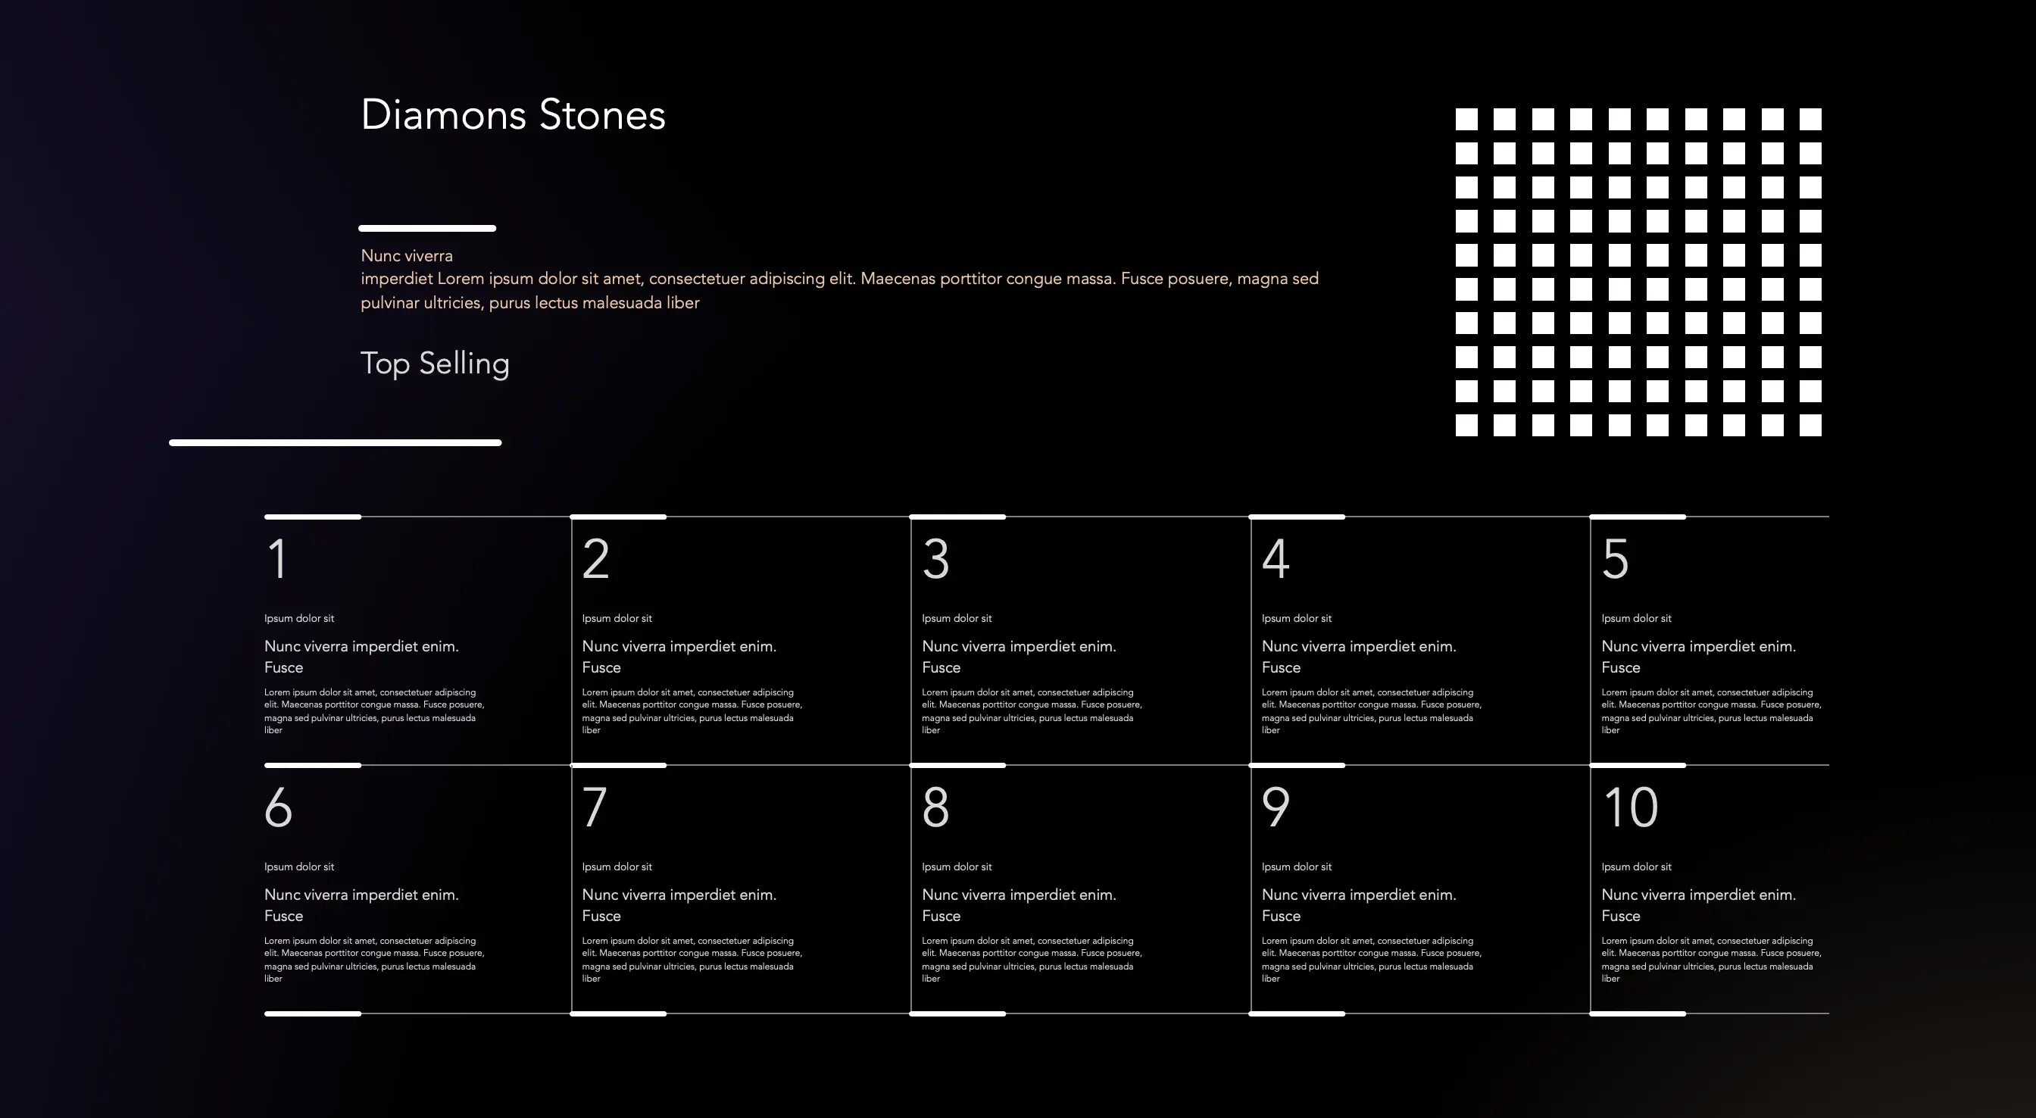Click the long white line under Top Selling
The width and height of the screenshot is (2036, 1118).
pyautogui.click(x=335, y=443)
